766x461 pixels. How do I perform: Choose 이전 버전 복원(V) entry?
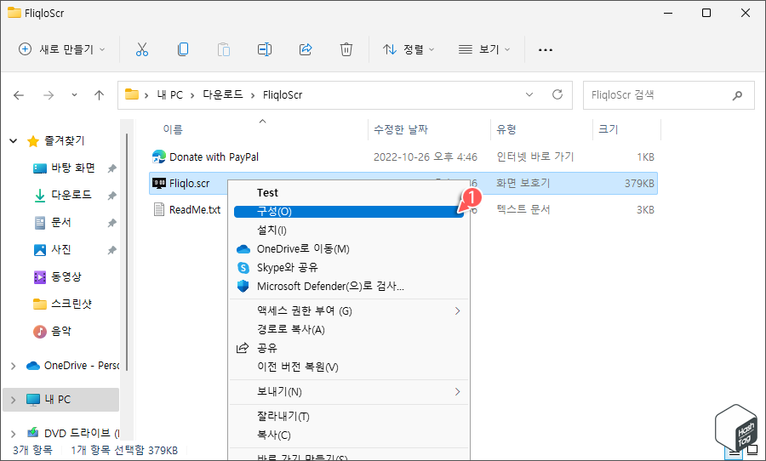pos(349,367)
